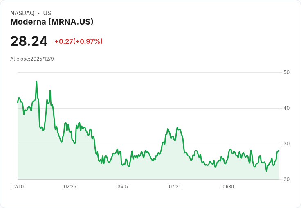
Task: Select the 09/30 date on x-axis
Action: coord(227,187)
